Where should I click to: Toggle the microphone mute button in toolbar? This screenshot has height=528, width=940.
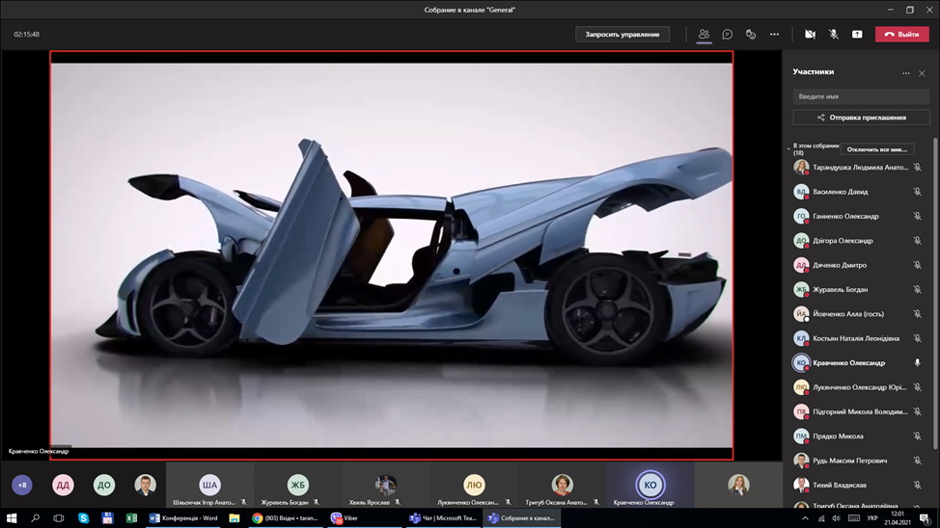(833, 34)
